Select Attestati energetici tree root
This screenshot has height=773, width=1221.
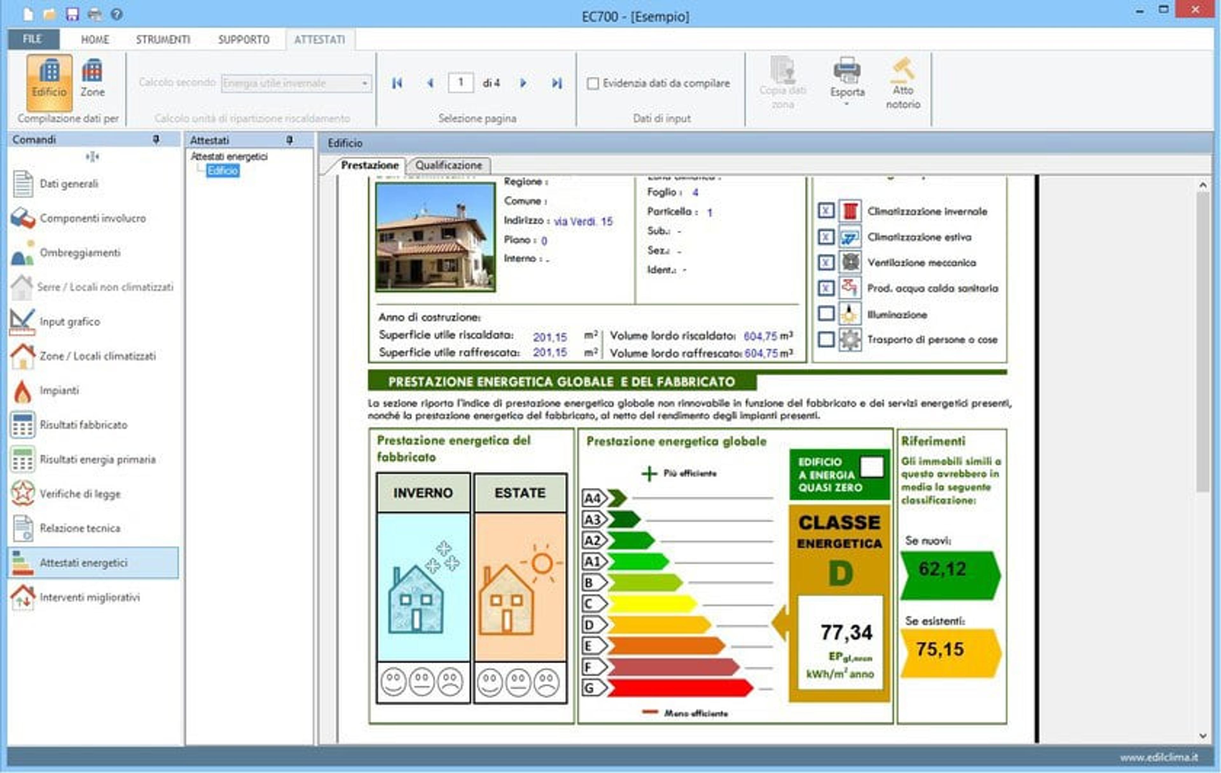pos(229,157)
